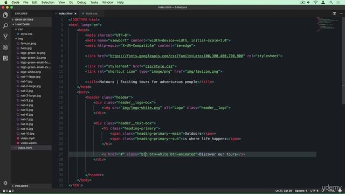Select nat-2-large.jpg in the explorer

(31, 86)
